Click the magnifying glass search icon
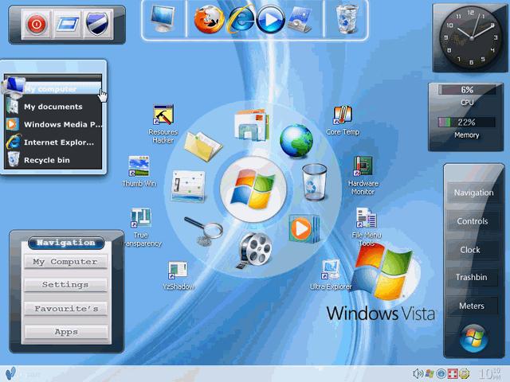Image resolution: width=510 pixels, height=382 pixels. tap(204, 231)
